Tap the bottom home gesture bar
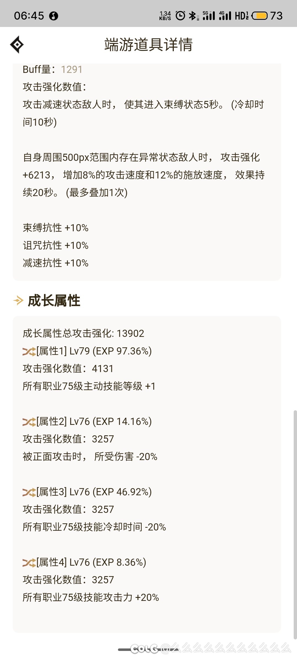The height and width of the screenshot is (660, 297). tap(148, 650)
